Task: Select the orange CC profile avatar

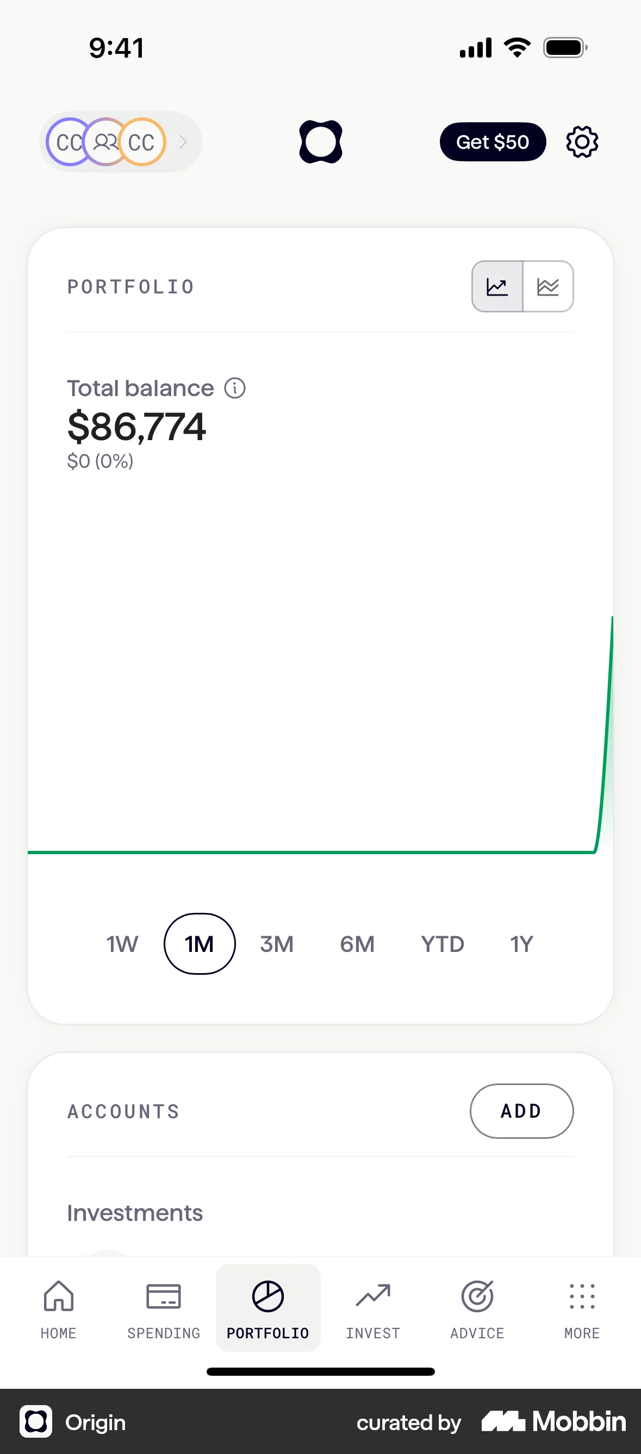Action: pos(142,142)
